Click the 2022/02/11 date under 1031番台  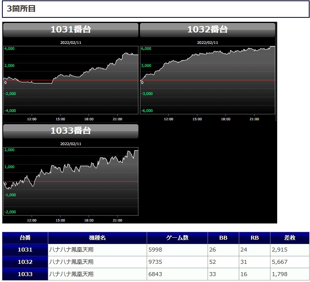[71, 43]
